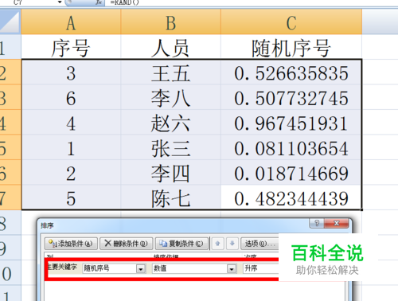Open the Name Box dropdown arrow

coord(60,2)
